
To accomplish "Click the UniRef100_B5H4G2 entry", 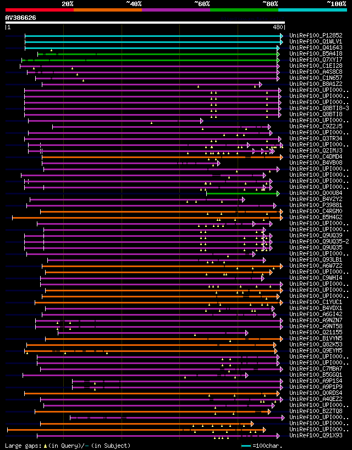I will pyautogui.click(x=316, y=217).
